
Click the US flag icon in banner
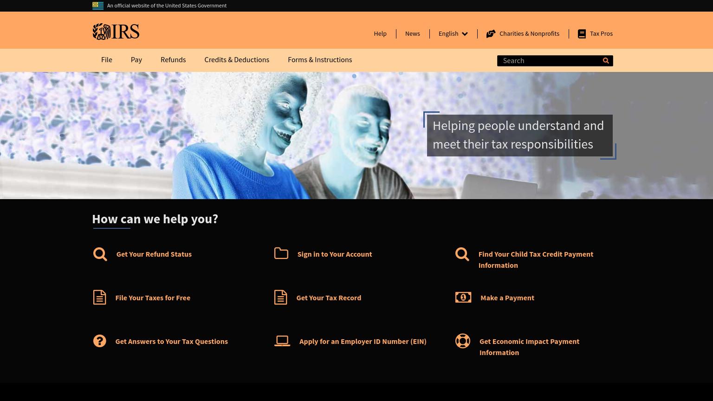coord(98,6)
